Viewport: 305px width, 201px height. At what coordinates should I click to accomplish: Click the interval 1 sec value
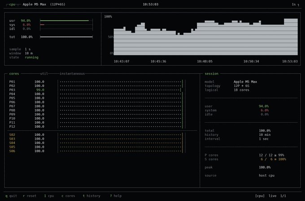[264, 139]
